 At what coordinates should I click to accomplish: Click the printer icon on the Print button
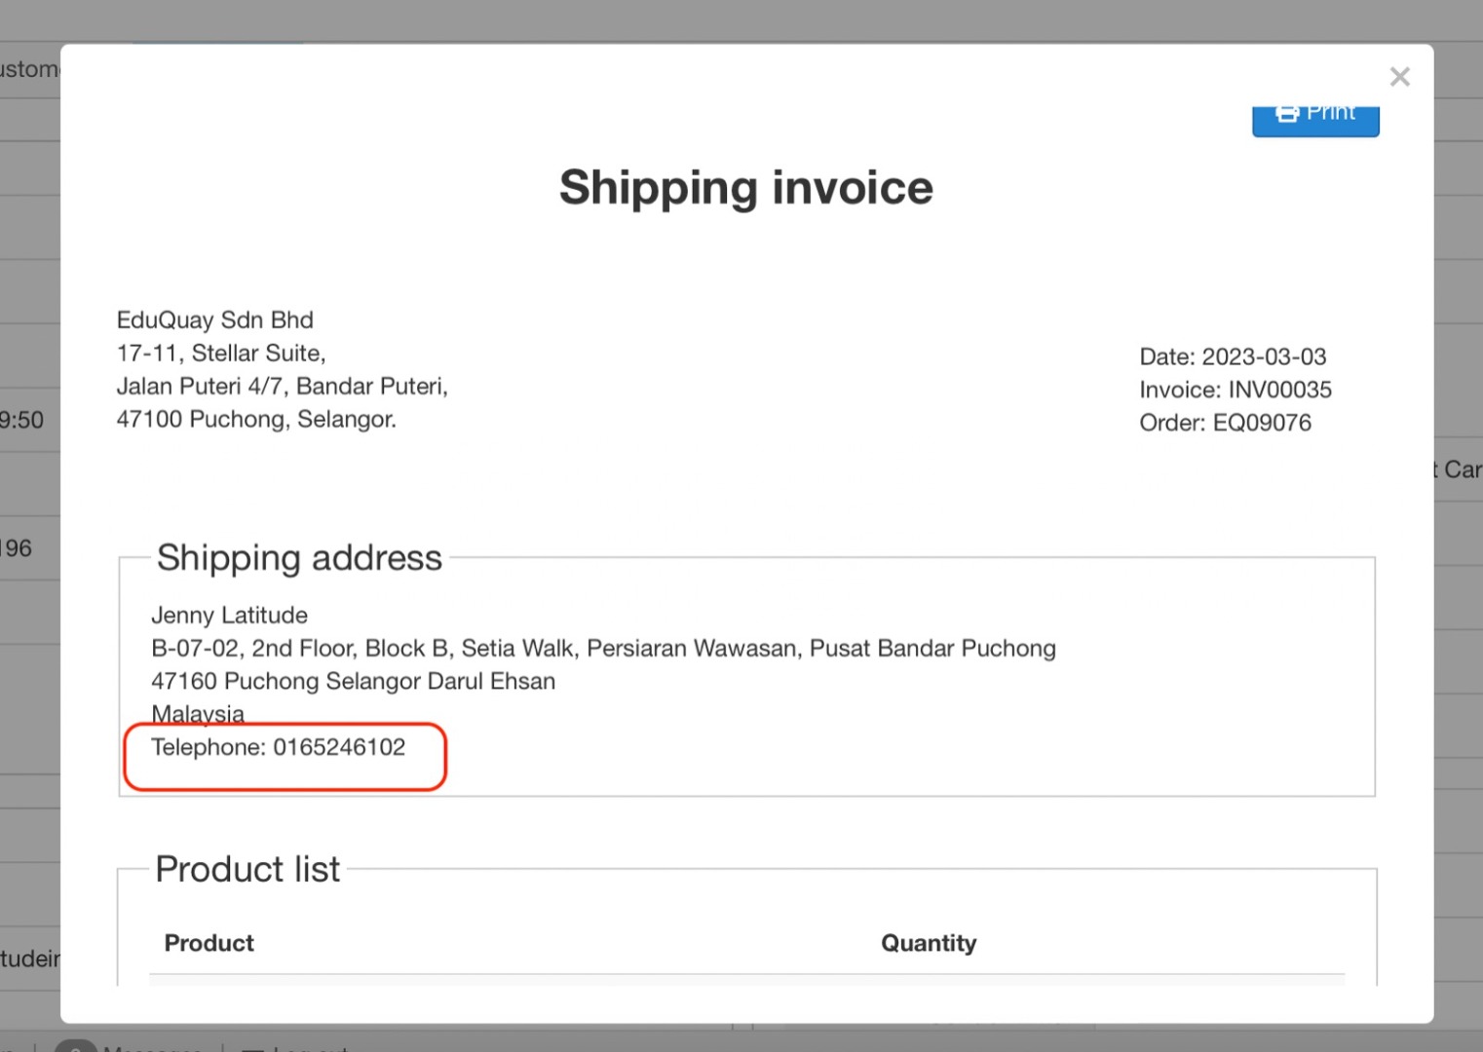point(1287,113)
